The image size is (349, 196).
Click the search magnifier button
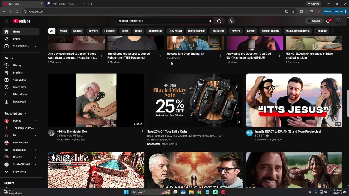[219, 21]
